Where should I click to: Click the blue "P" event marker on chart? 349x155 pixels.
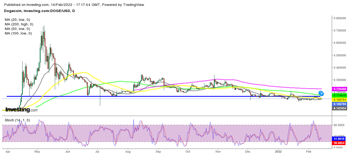(x=321, y=94)
